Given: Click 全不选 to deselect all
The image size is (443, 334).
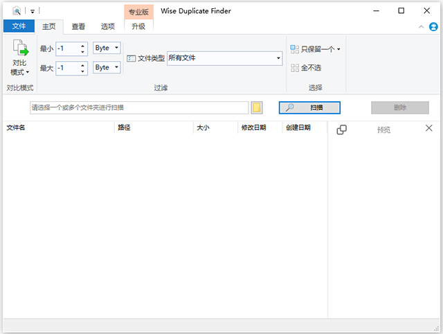Looking at the screenshot, I should [x=306, y=68].
